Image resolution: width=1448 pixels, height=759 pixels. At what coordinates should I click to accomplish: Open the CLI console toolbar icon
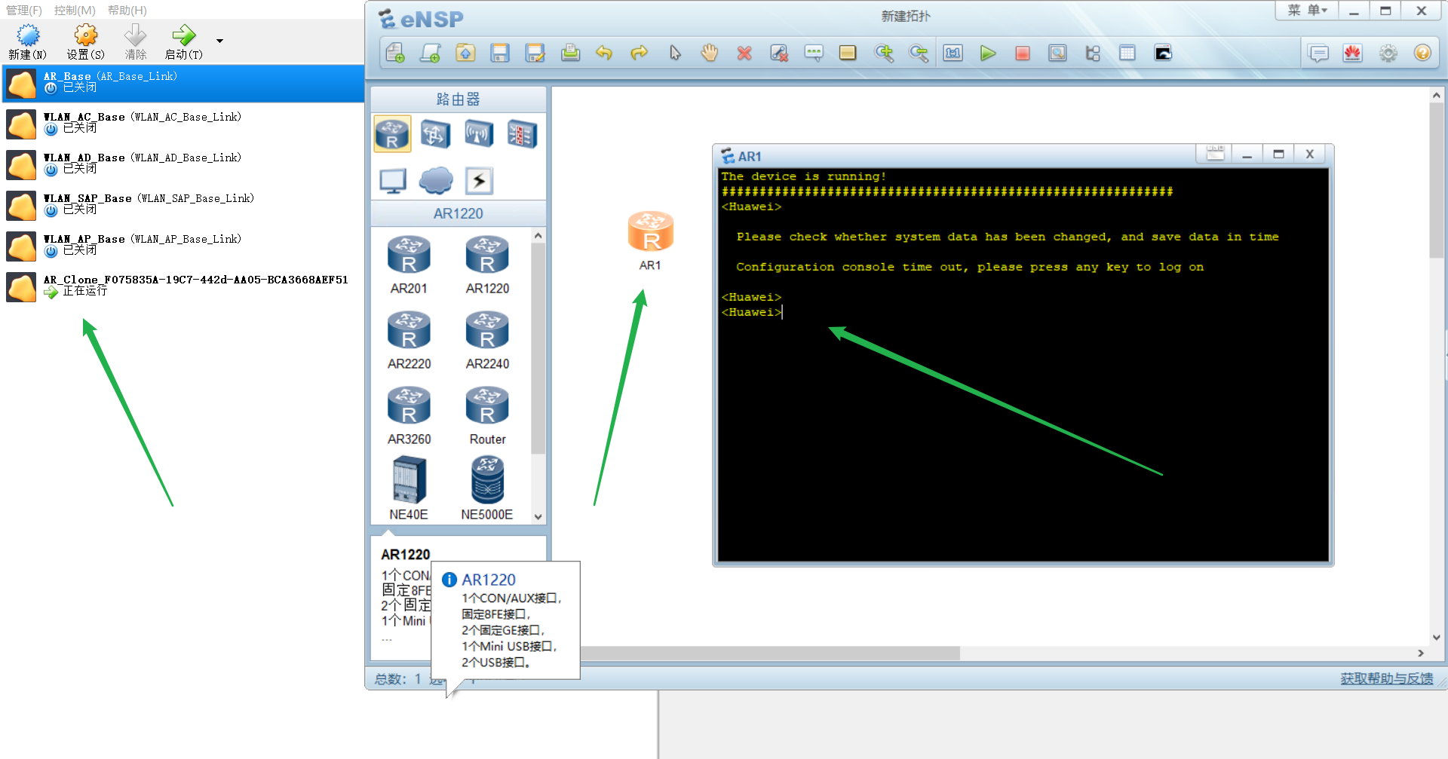(1163, 54)
